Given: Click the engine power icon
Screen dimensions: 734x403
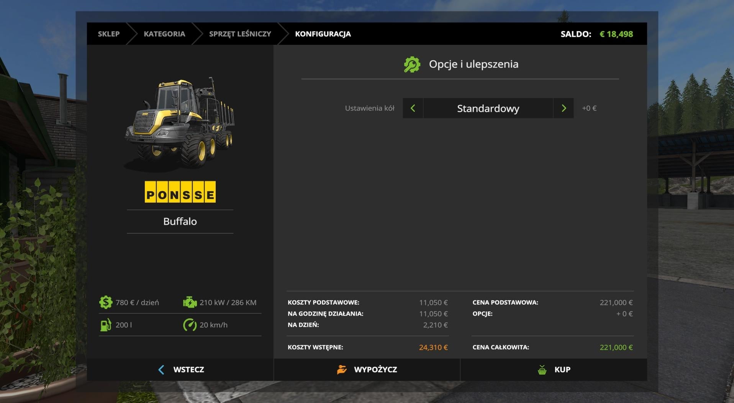Looking at the screenshot, I should 190,302.
